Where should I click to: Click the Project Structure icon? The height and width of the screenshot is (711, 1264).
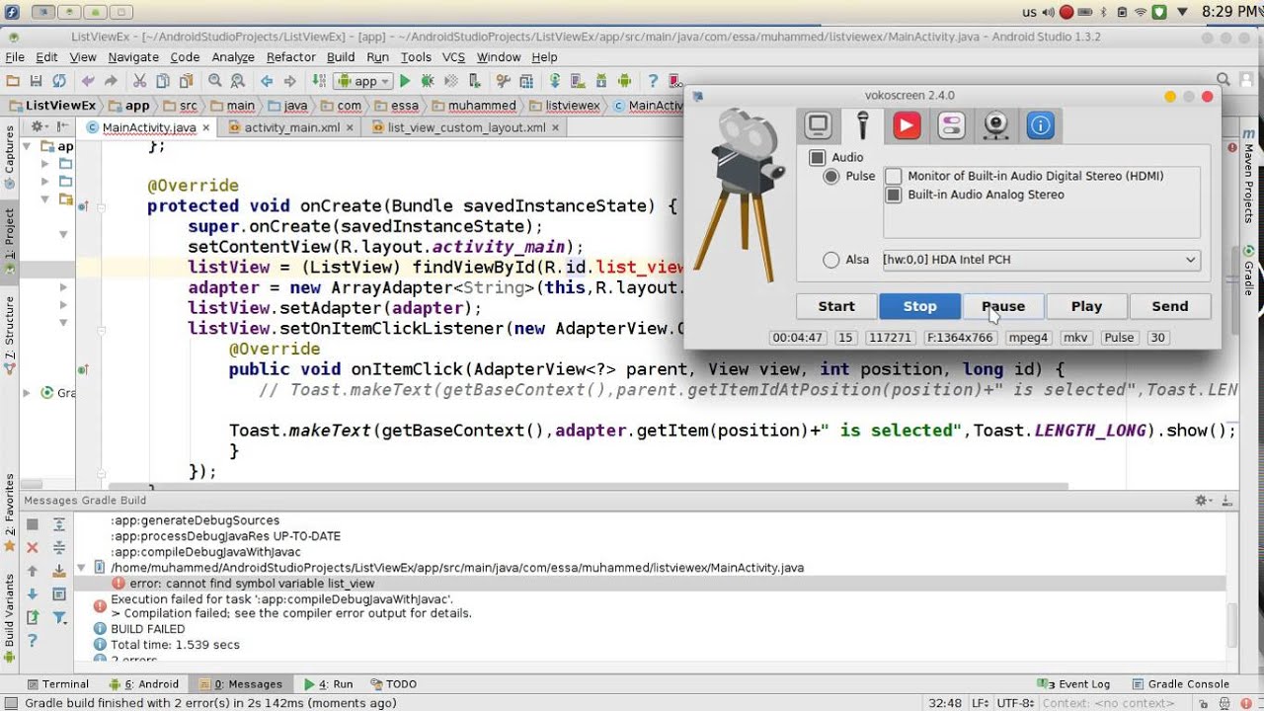(526, 81)
